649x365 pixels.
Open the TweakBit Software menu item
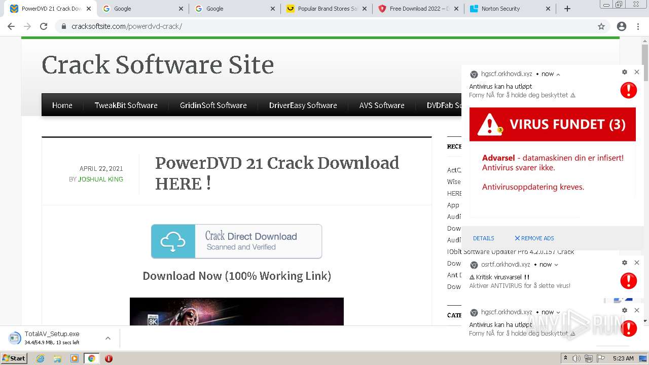coord(126,105)
